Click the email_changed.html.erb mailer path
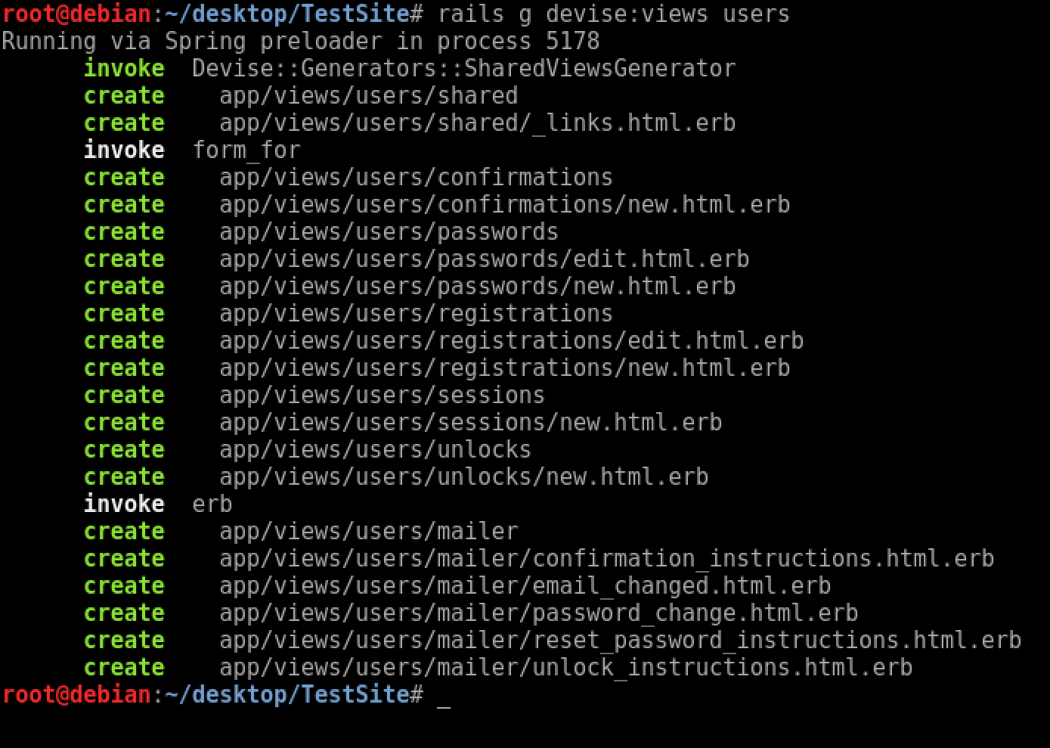Image resolution: width=1050 pixels, height=748 pixels. [x=525, y=586]
